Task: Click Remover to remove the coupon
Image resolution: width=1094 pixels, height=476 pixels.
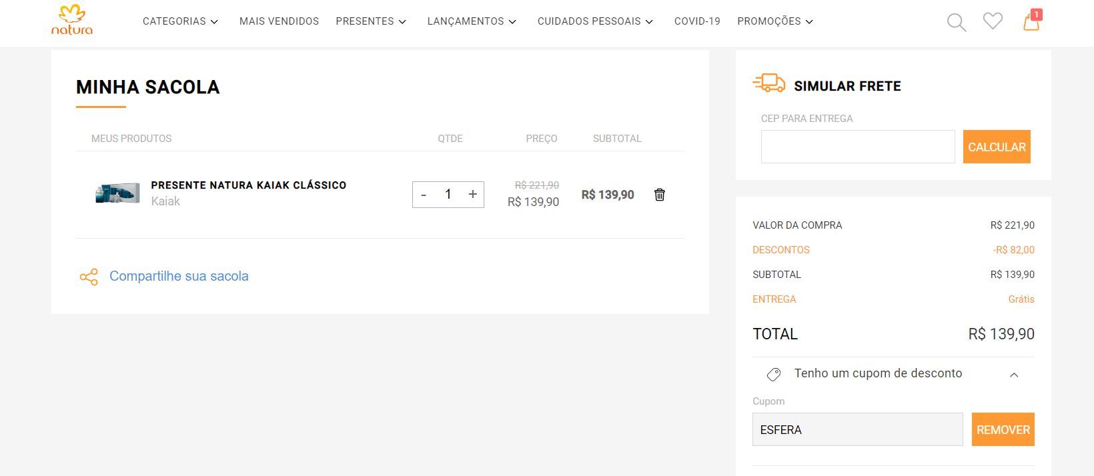Action: click(1003, 429)
